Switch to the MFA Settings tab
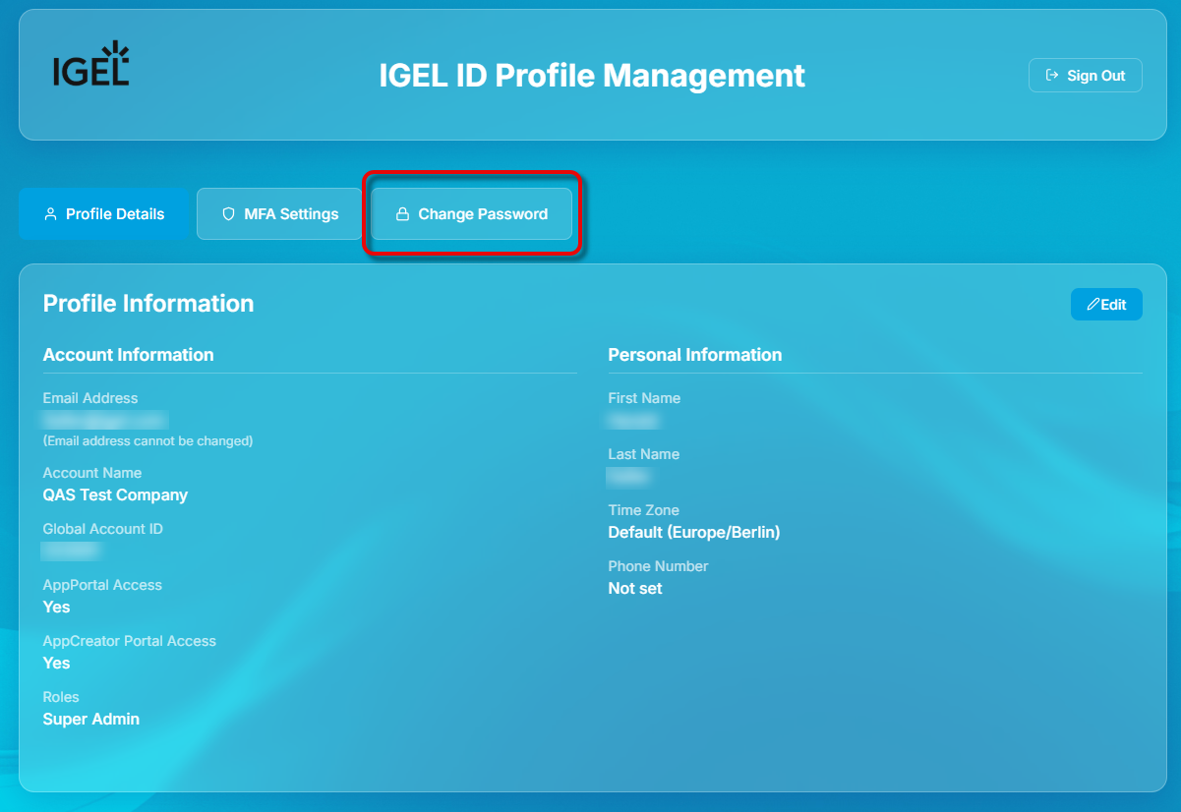Image resolution: width=1181 pixels, height=812 pixels. [278, 213]
